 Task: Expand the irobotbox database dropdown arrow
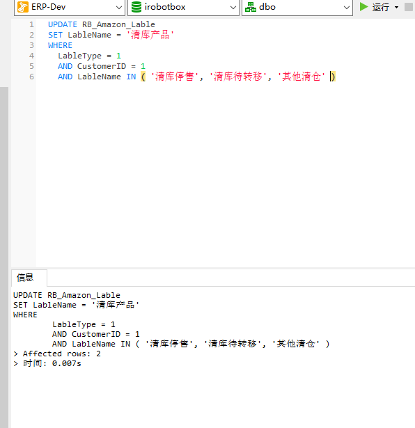tap(233, 8)
